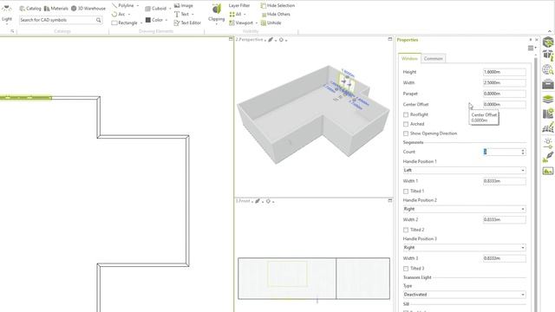Open the layers panel icon in right sidebar

548,99
